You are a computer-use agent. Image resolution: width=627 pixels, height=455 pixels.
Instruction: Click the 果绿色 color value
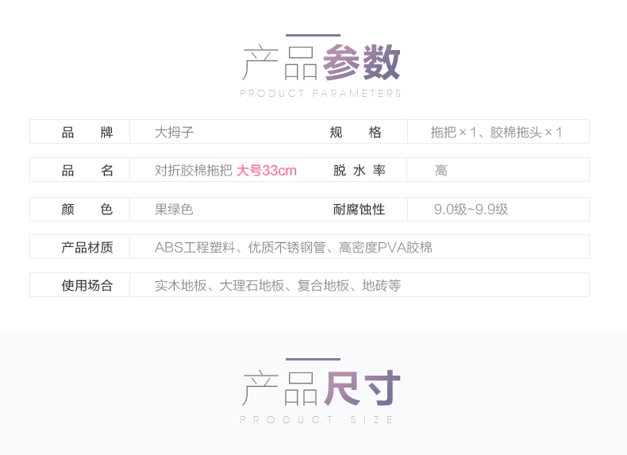(174, 210)
